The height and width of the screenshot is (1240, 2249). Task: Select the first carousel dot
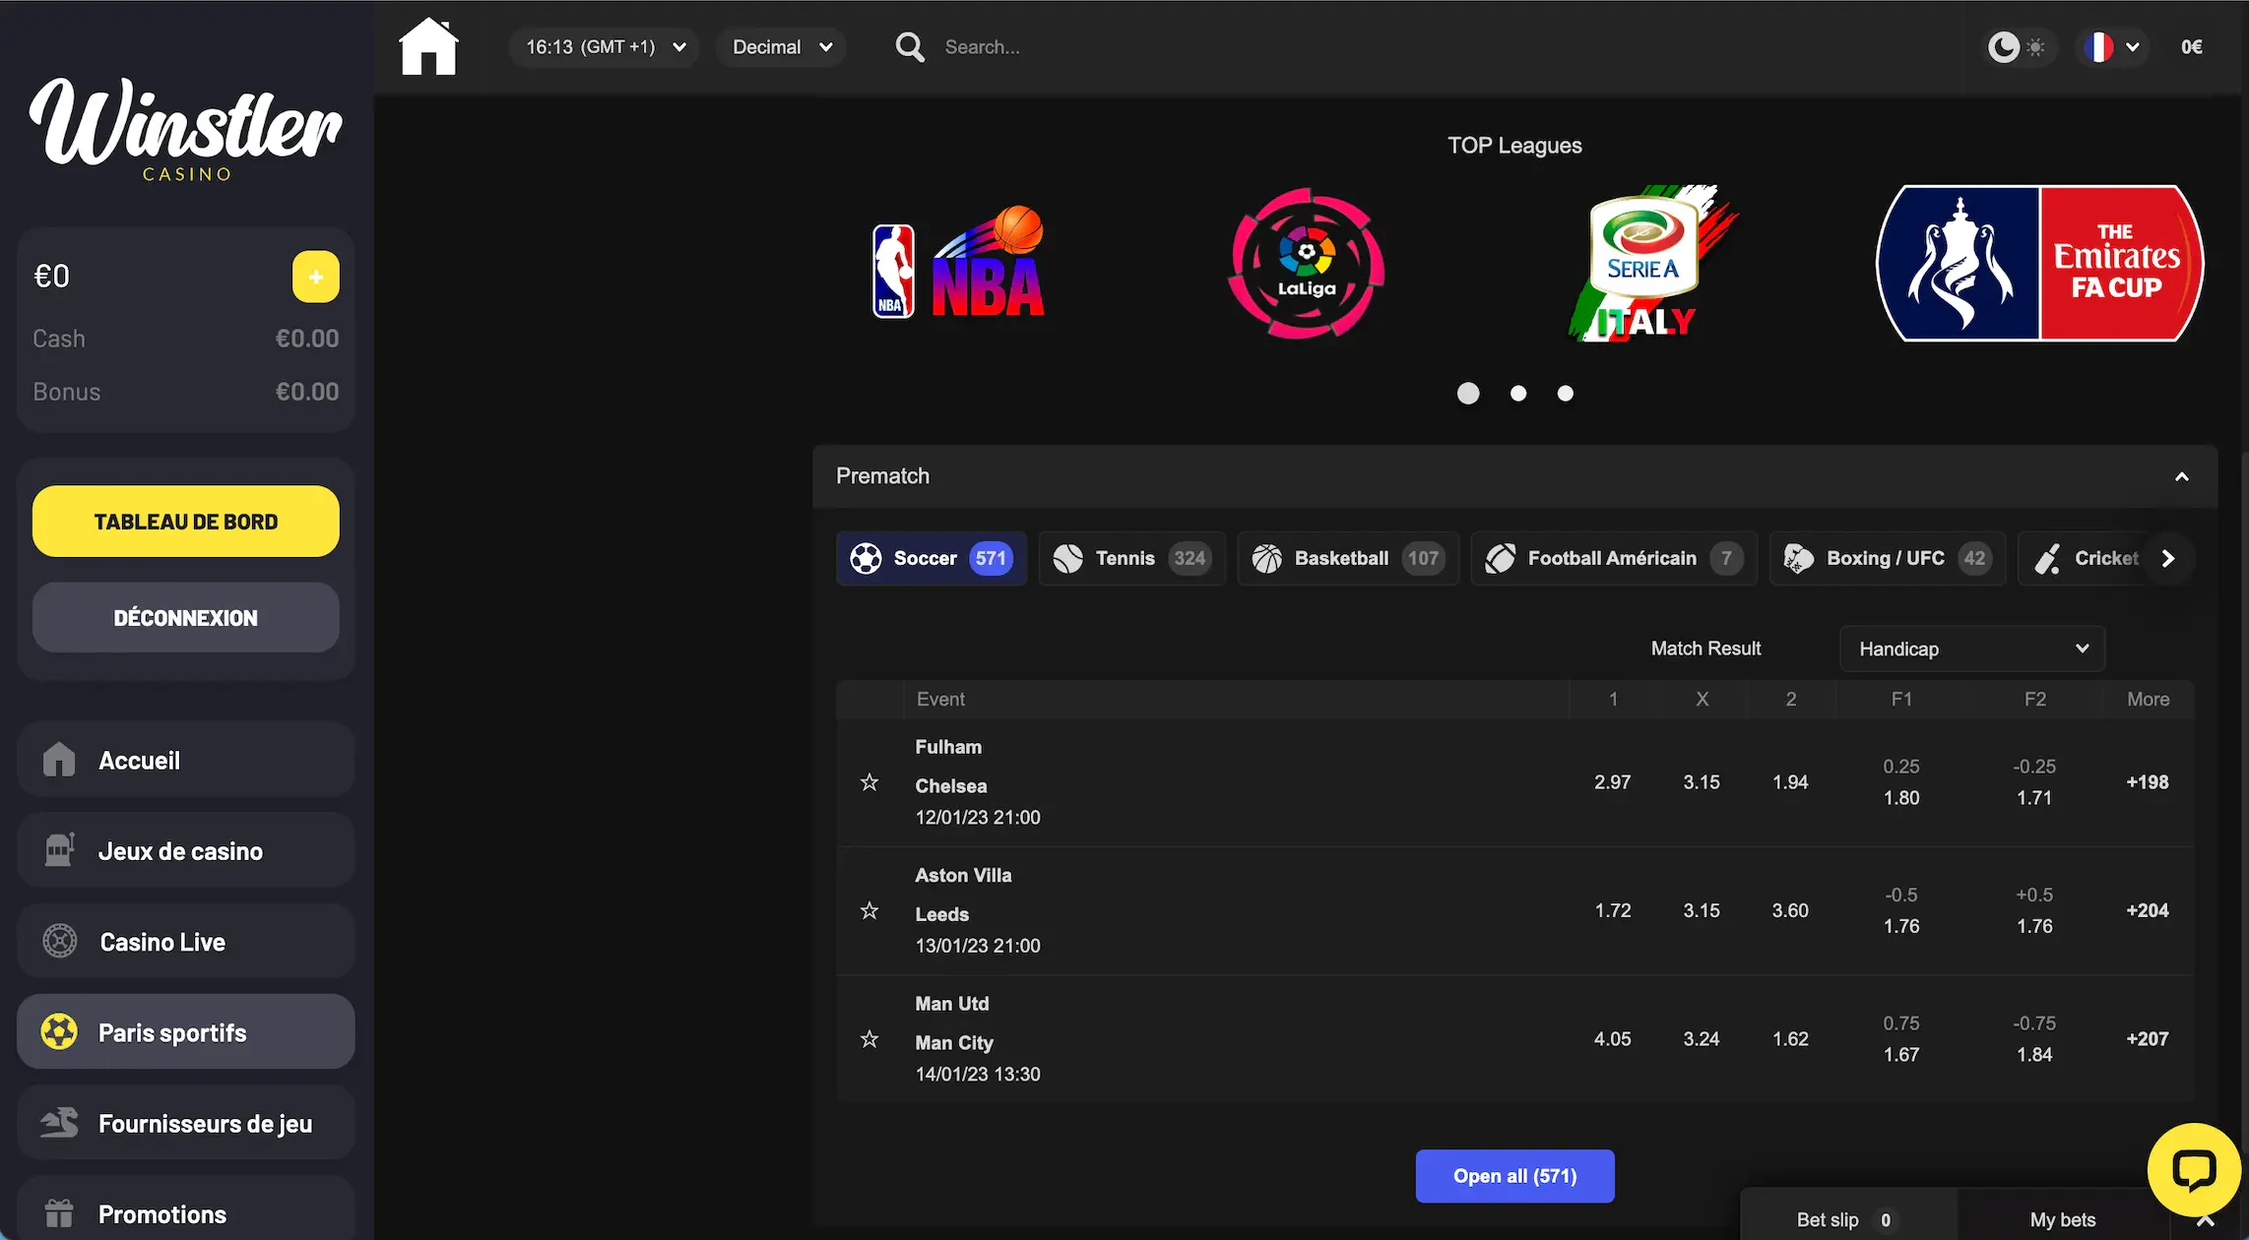pyautogui.click(x=1468, y=394)
